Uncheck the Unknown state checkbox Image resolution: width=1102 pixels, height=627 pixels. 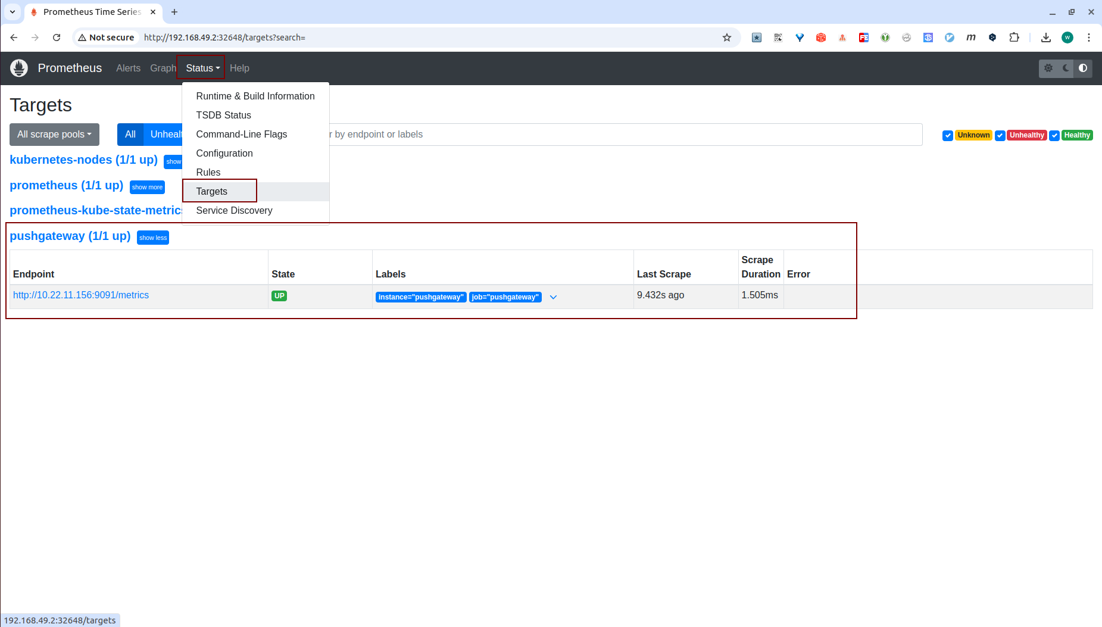948,136
